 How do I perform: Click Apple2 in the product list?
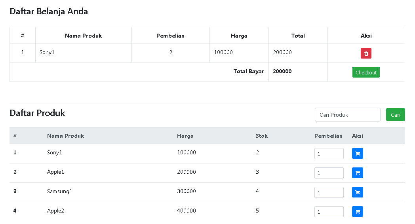[55, 211]
